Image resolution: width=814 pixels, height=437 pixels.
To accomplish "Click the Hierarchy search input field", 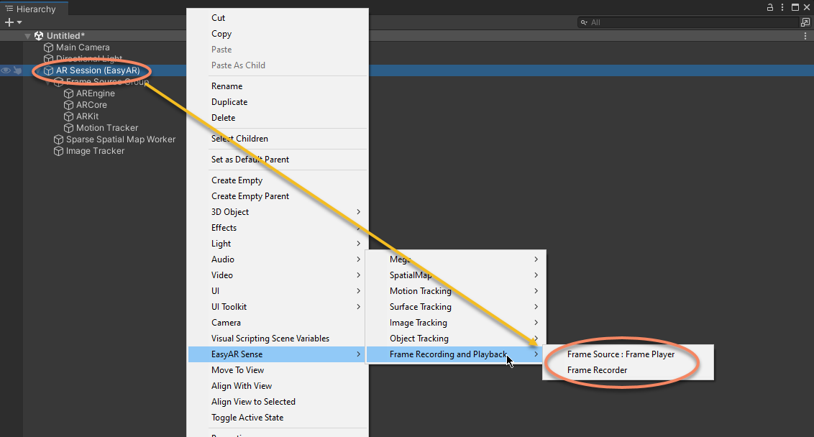I will pos(690,23).
